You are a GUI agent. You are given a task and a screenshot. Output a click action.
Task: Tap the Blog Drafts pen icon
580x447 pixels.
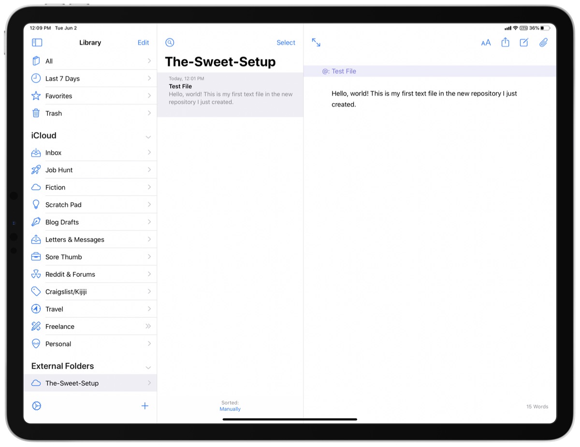(36, 222)
